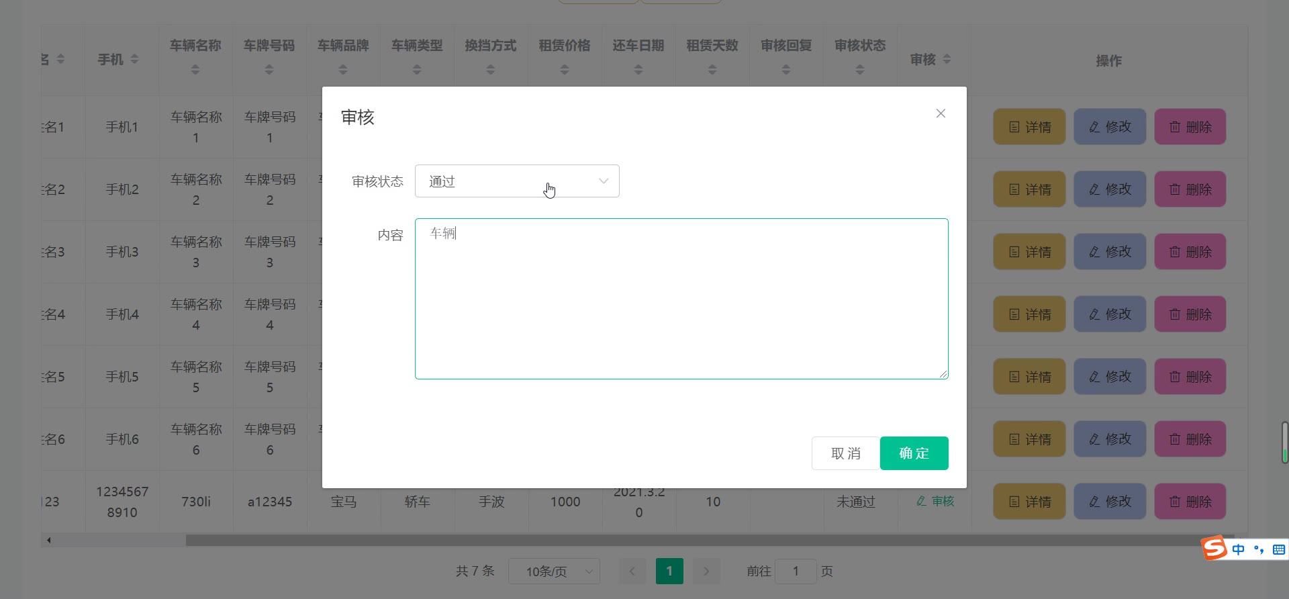1289x599 pixels.
Task: Click 删除 button in third row
Action: (x=1190, y=252)
